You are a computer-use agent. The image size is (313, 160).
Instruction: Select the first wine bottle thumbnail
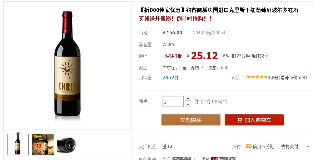click(x=18, y=145)
